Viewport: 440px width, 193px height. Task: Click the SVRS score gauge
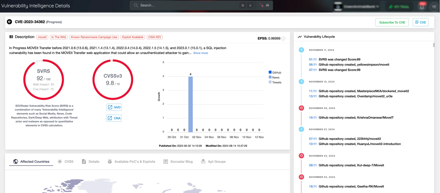44,80
